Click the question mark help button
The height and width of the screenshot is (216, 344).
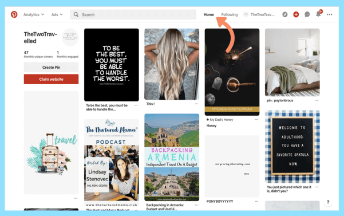coord(328,202)
